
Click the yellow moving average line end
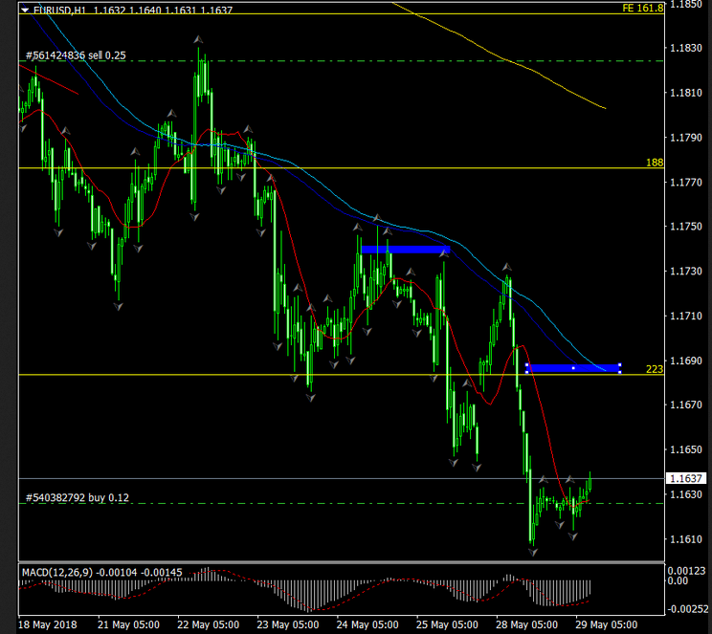[x=604, y=107]
